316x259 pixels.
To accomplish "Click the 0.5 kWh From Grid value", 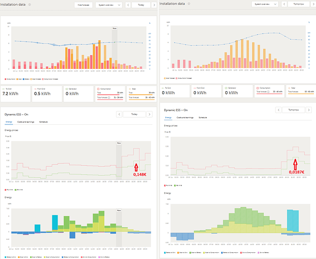I will pyautogui.click(x=42, y=94).
